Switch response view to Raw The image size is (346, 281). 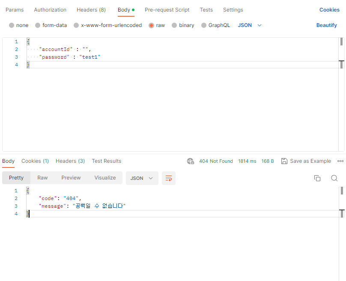pos(42,178)
